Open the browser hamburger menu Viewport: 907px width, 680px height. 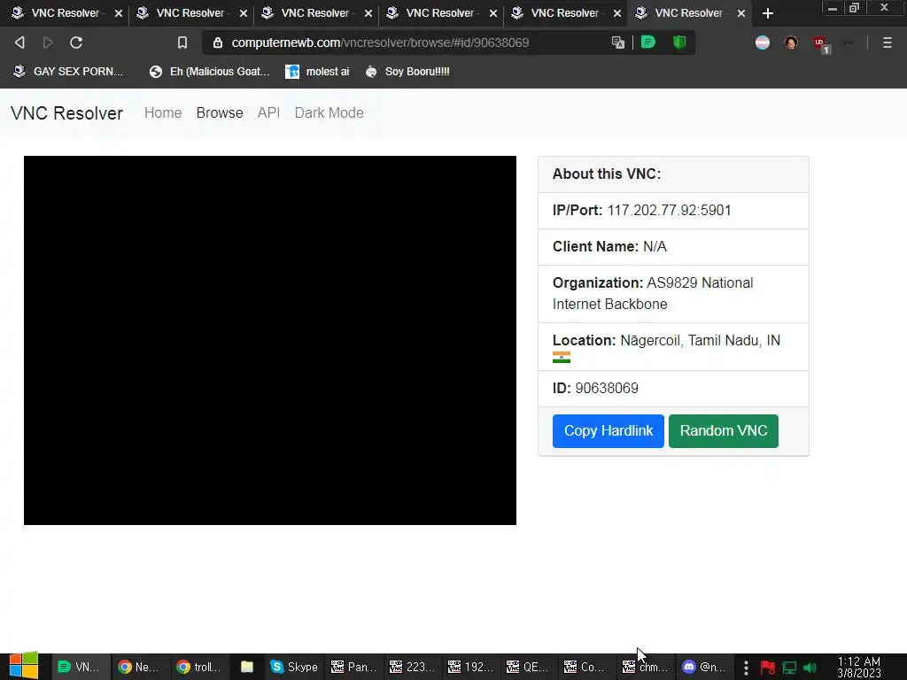coord(887,42)
